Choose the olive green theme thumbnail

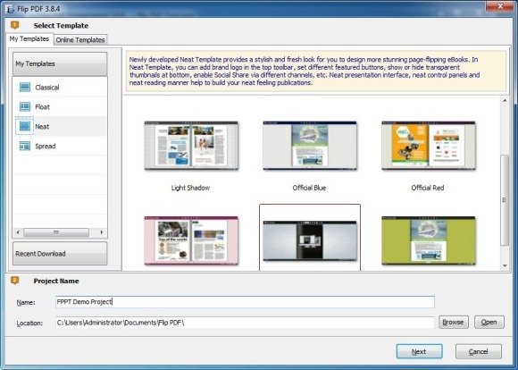(429, 240)
